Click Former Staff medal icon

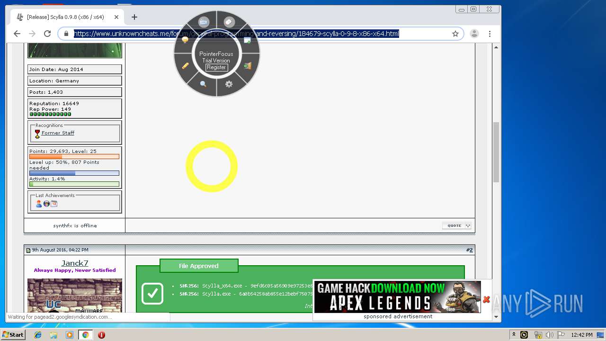pyautogui.click(x=37, y=134)
